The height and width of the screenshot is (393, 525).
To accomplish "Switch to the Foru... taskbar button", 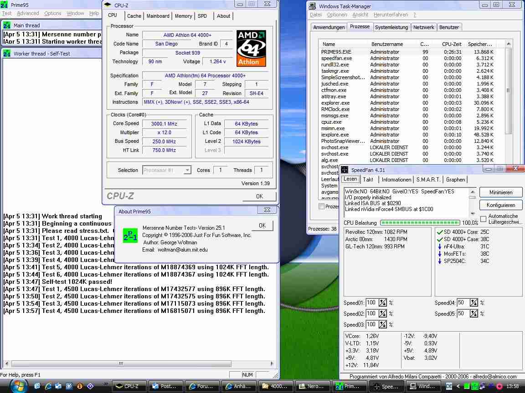I will [202, 386].
